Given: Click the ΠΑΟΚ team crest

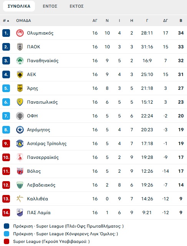Looking at the screenshot, I should tap(20, 47).
